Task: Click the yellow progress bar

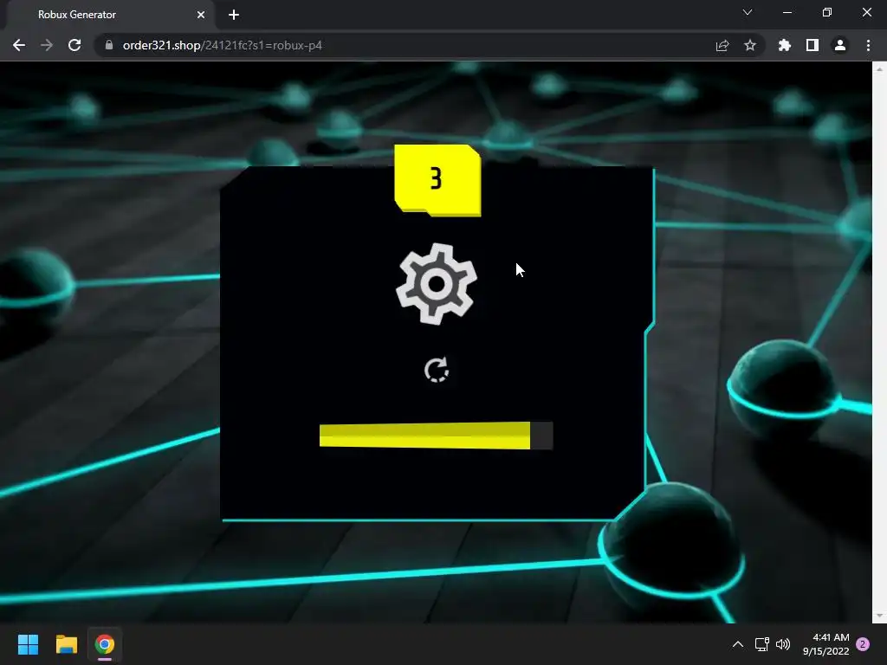Action: tap(437, 436)
